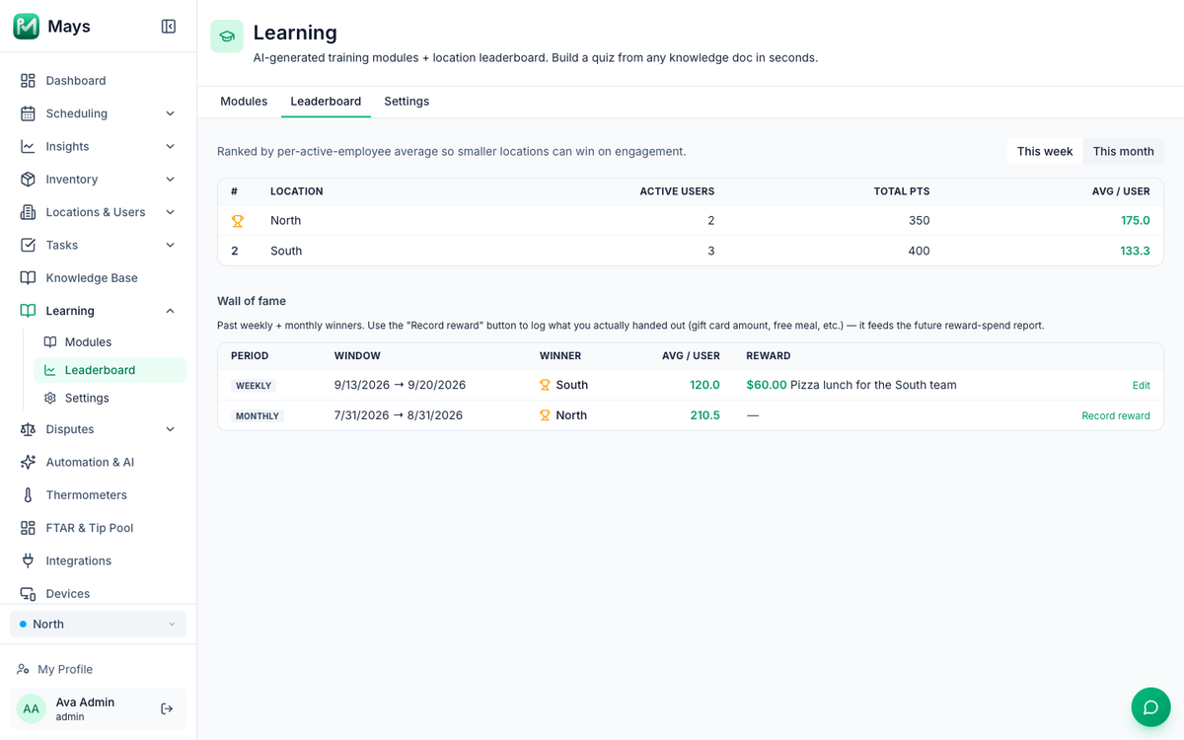The image size is (1184, 740).
Task: Click the Leaderboard line-chart icon in submenu
Action: [x=50, y=370]
